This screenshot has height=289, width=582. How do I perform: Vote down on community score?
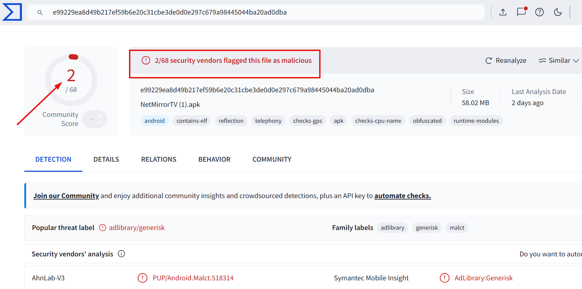pyautogui.click(x=100, y=122)
